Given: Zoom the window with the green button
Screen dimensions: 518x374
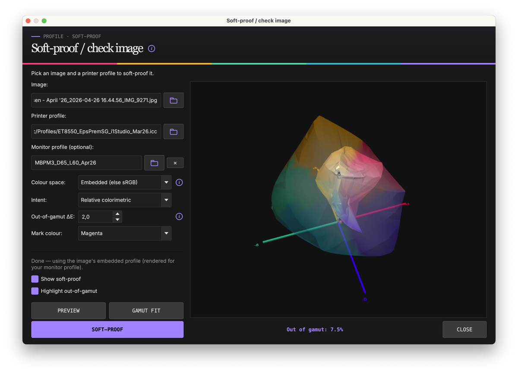Looking at the screenshot, I should (x=44, y=21).
